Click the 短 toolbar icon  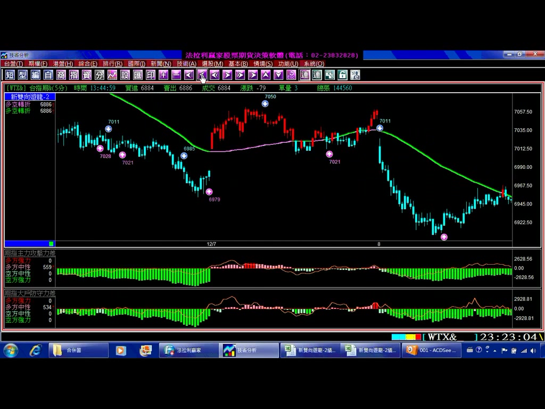pyautogui.click(x=10, y=75)
